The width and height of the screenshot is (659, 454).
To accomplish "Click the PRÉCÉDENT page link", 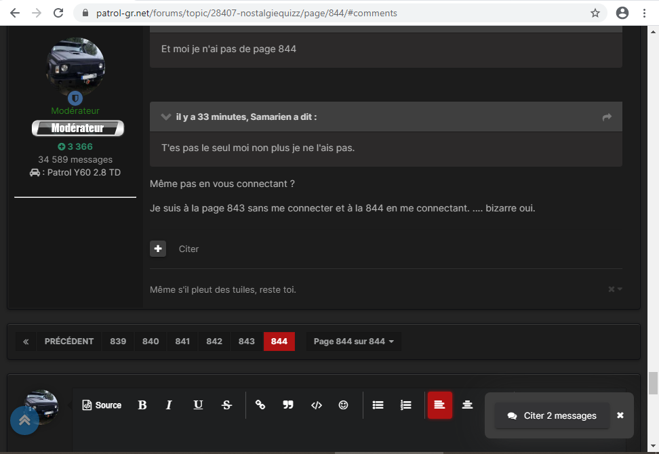I will click(69, 342).
